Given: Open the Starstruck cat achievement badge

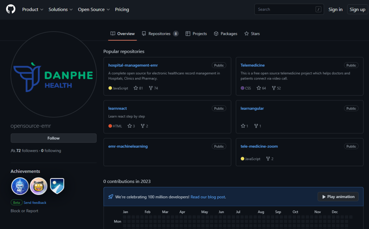Looking at the screenshot, I should click(39, 186).
